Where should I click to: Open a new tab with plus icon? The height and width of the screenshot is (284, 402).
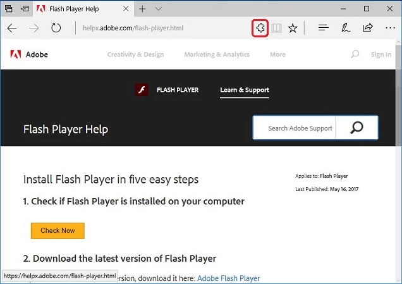[x=142, y=9]
